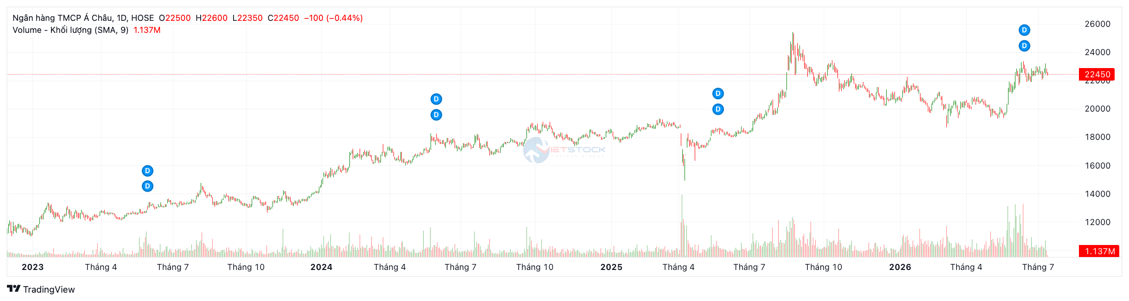Click the 26000 price scale label
Image resolution: width=1129 pixels, height=301 pixels.
[x=1097, y=24]
